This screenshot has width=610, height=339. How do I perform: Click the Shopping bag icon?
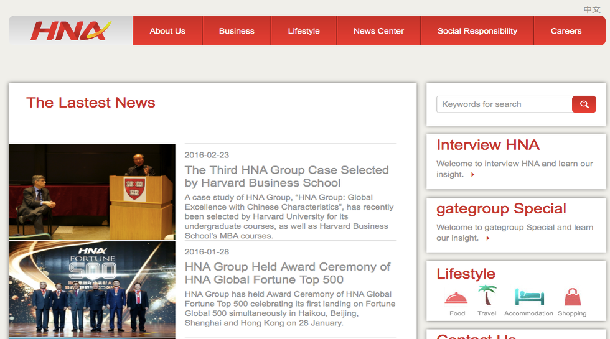pyautogui.click(x=572, y=297)
